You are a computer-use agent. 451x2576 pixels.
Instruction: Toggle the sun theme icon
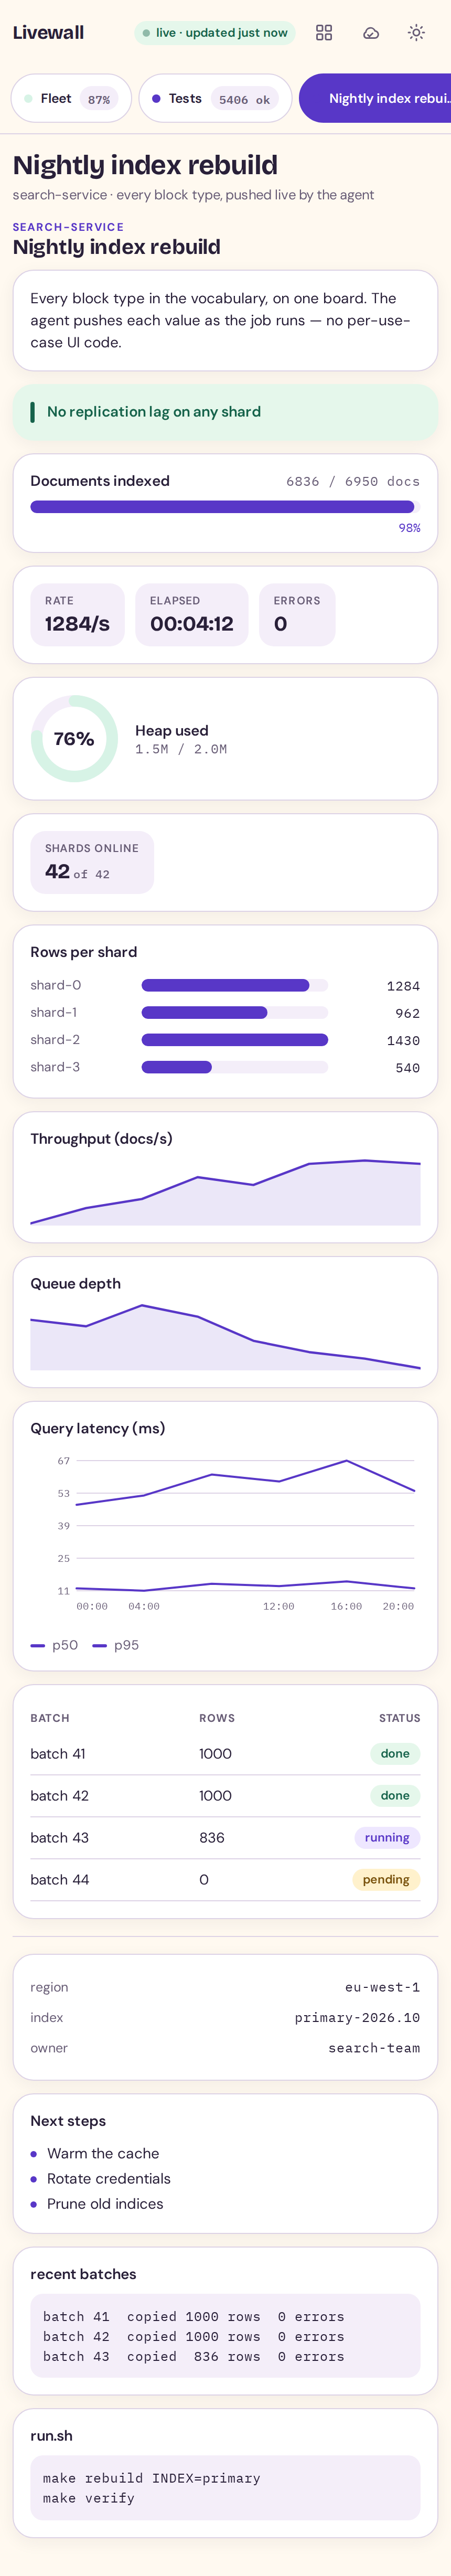[417, 33]
